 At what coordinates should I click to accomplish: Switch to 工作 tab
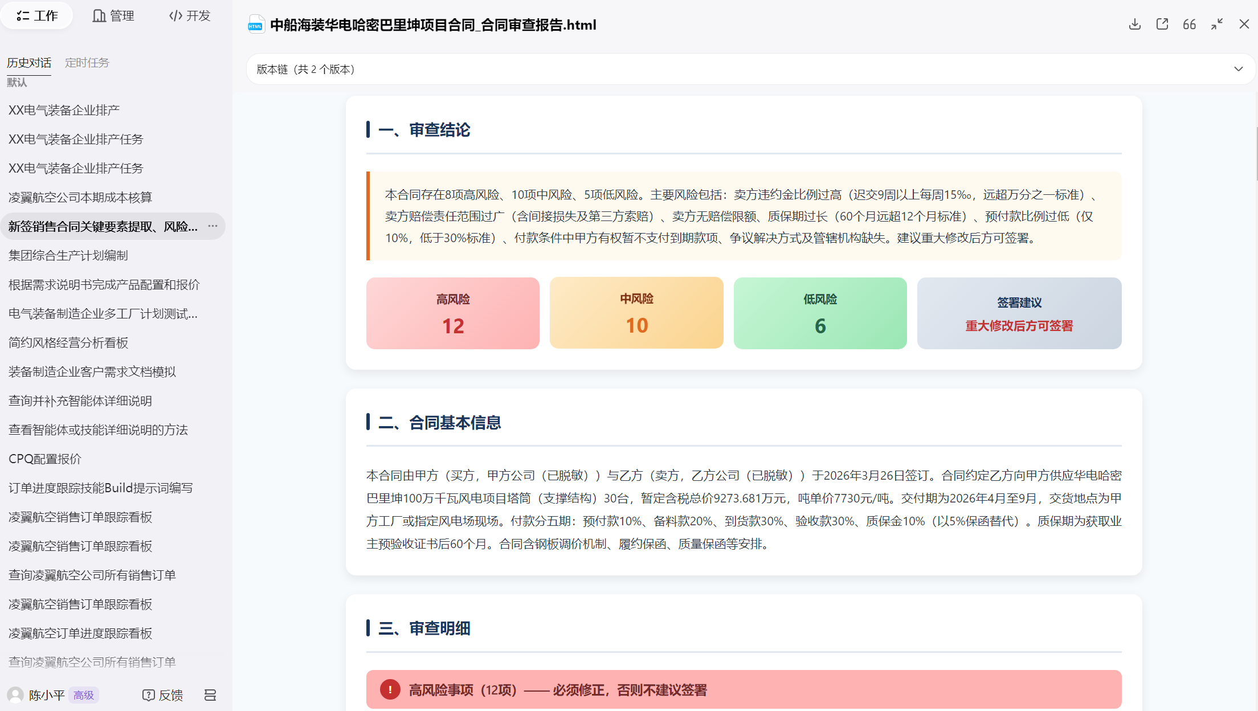[x=37, y=15]
